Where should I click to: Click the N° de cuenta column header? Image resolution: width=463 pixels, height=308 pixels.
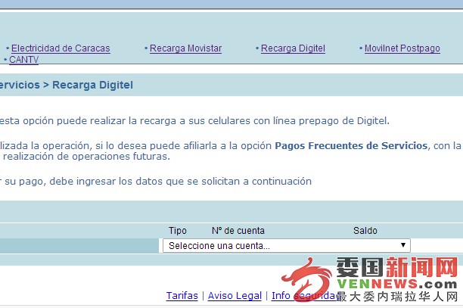point(238,230)
